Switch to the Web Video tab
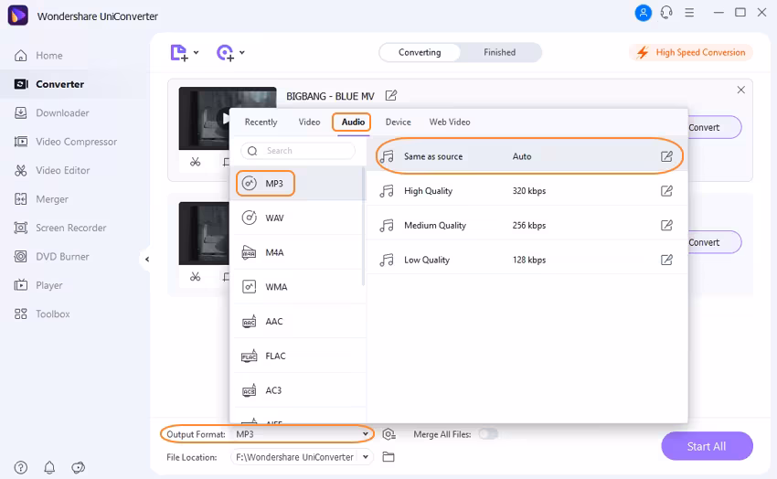 (450, 122)
